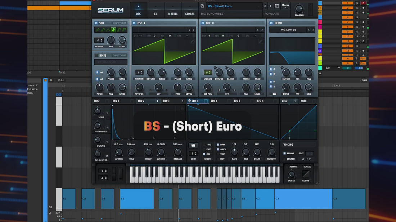Select the Velo tab
Image resolution: width=396 pixels, height=222 pixels.
(289, 101)
